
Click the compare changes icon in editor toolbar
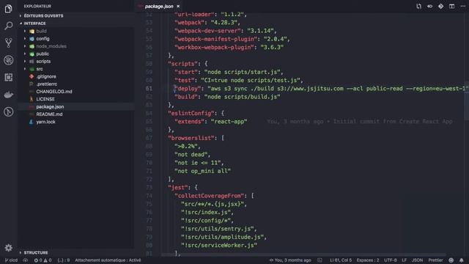(x=418, y=7)
